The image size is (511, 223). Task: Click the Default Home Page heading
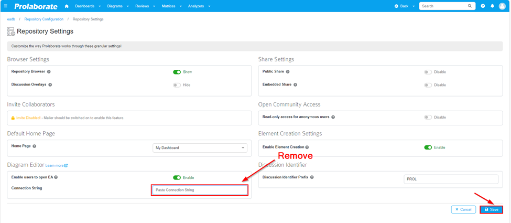click(31, 134)
